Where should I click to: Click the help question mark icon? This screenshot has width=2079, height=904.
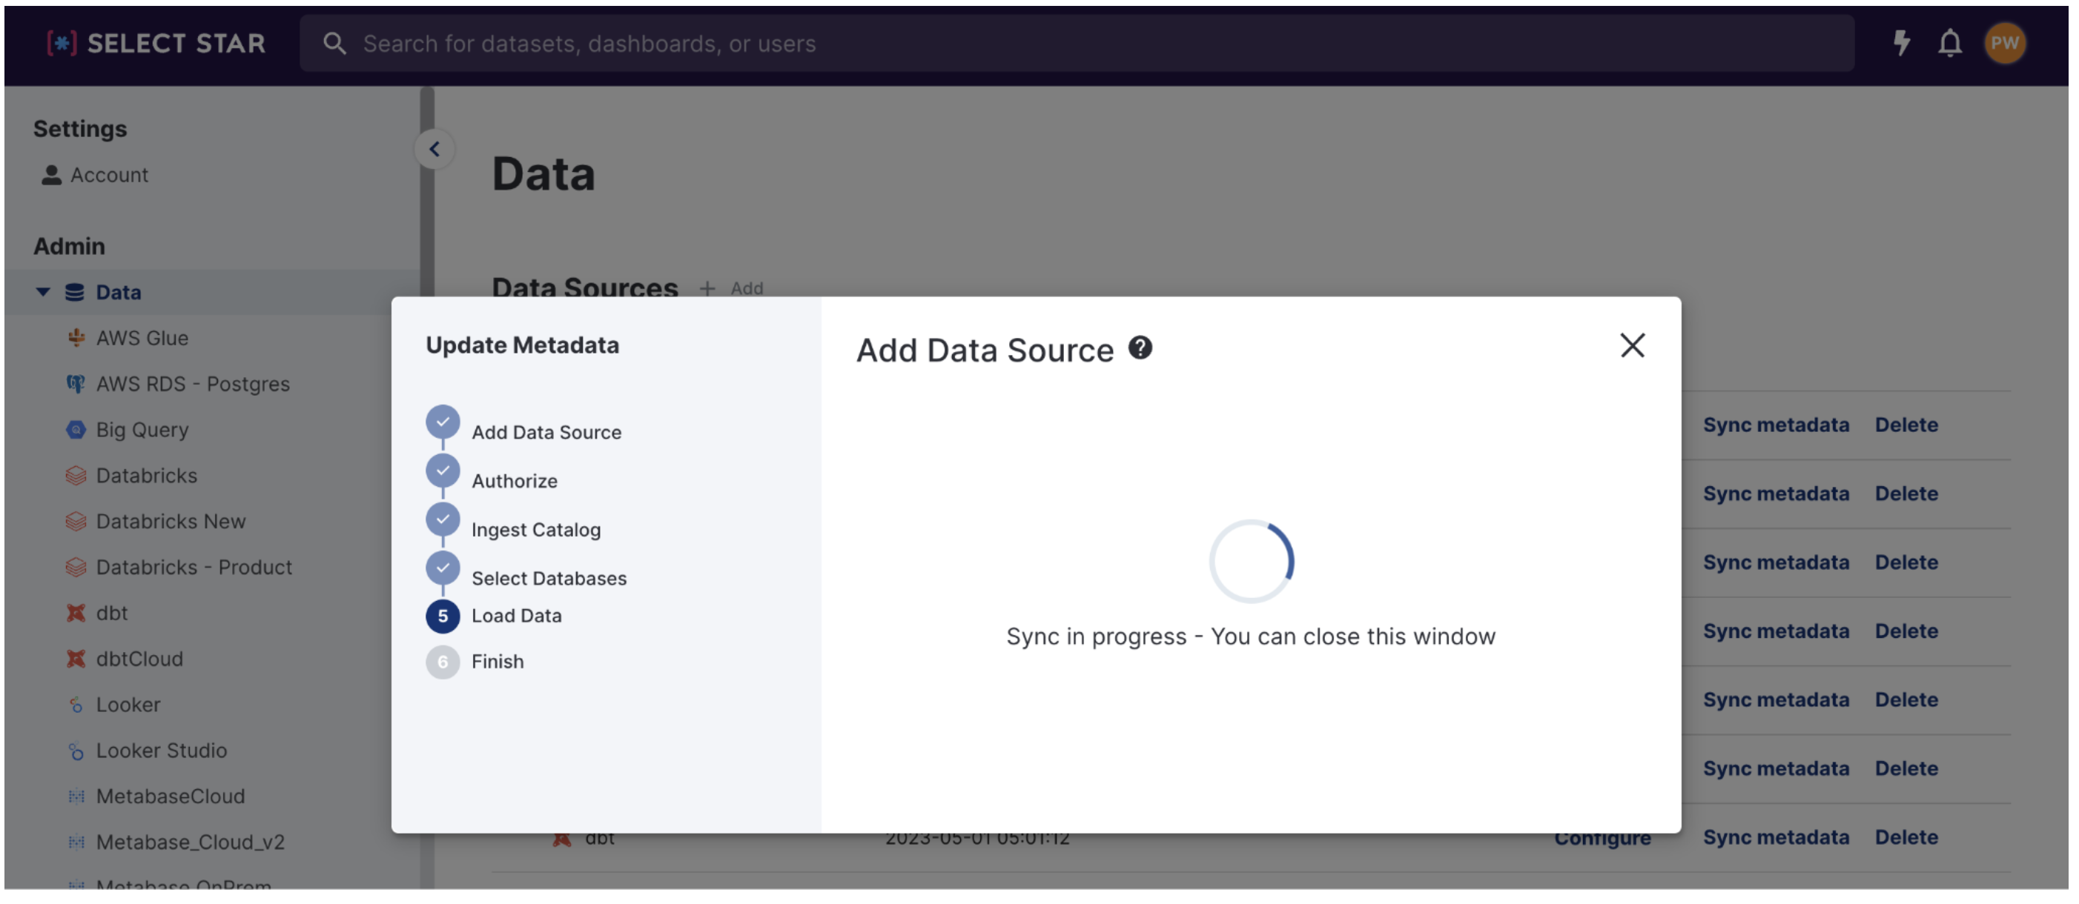click(1140, 348)
